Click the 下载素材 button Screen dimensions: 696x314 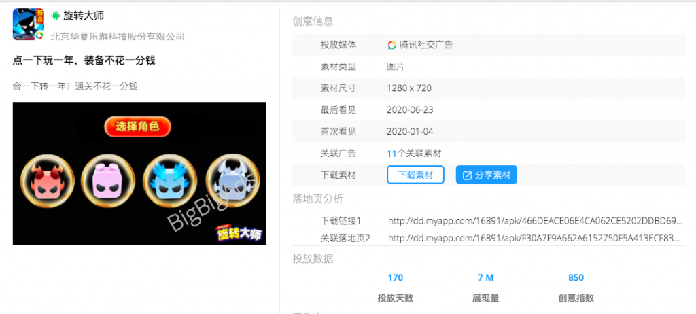click(x=415, y=175)
